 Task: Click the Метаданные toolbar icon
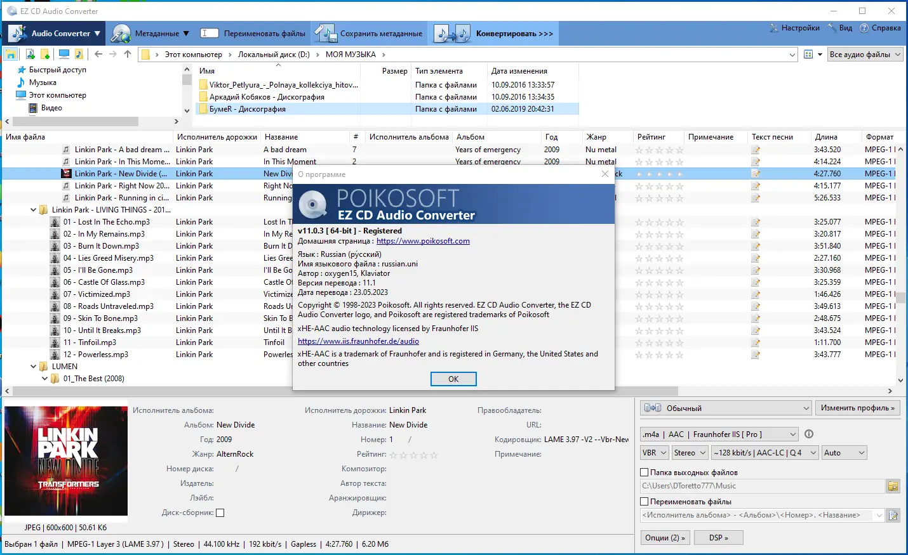[x=122, y=33]
